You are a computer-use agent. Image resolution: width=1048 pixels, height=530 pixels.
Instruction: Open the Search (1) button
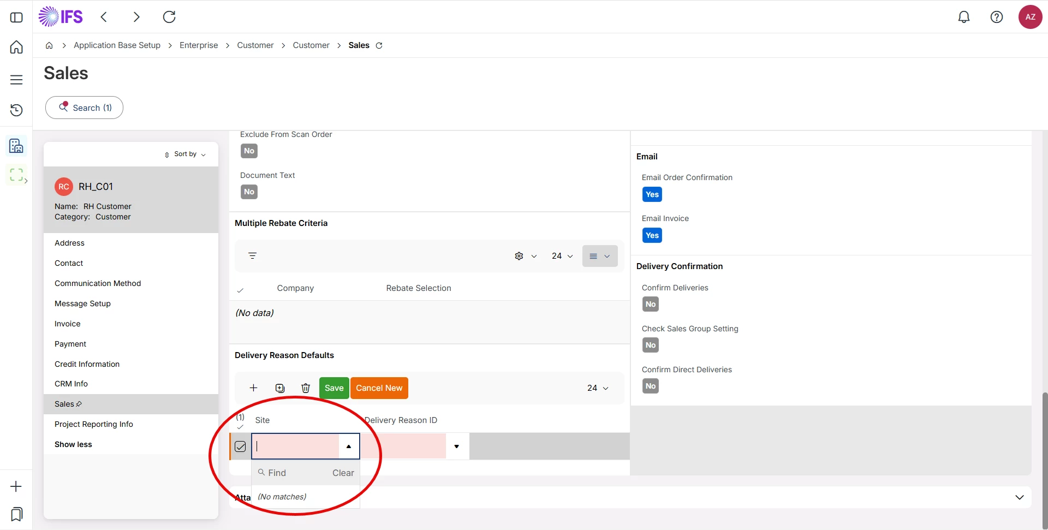pyautogui.click(x=85, y=108)
